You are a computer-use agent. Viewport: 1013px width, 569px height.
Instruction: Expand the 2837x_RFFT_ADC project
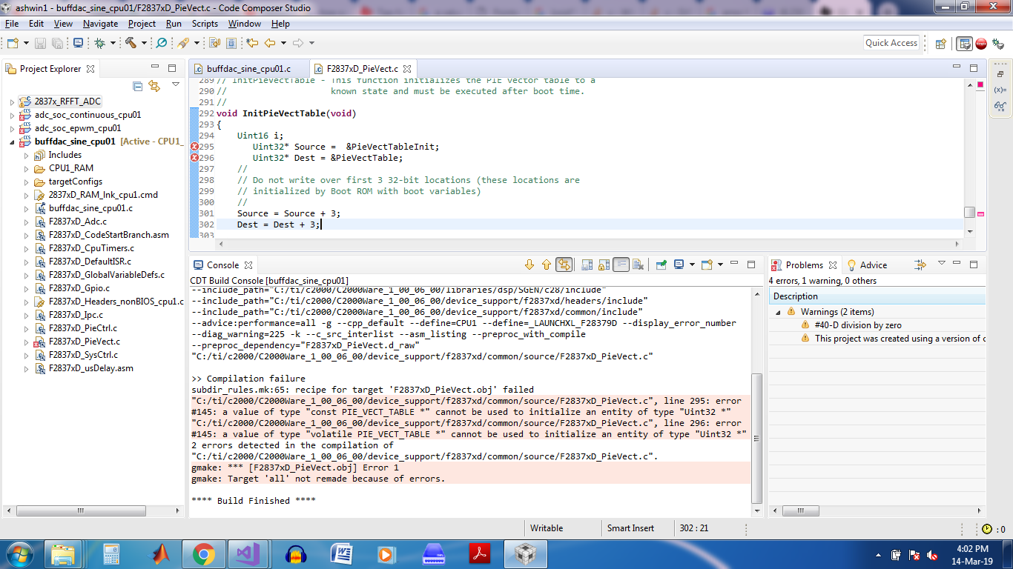click(12, 102)
